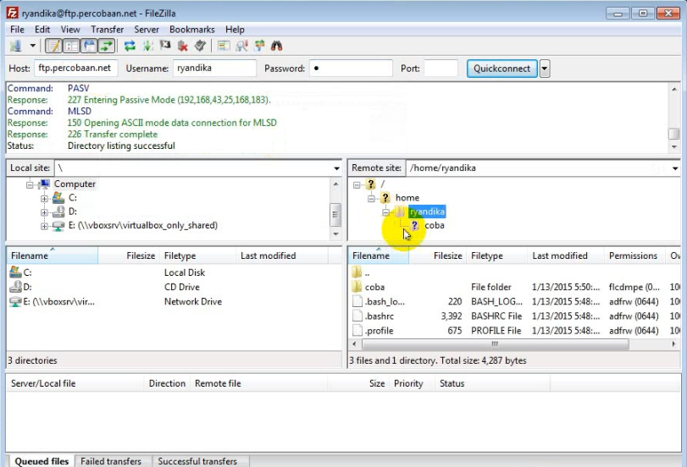Click the Password input field
Viewport: 687px width, 467px height.
coord(351,69)
